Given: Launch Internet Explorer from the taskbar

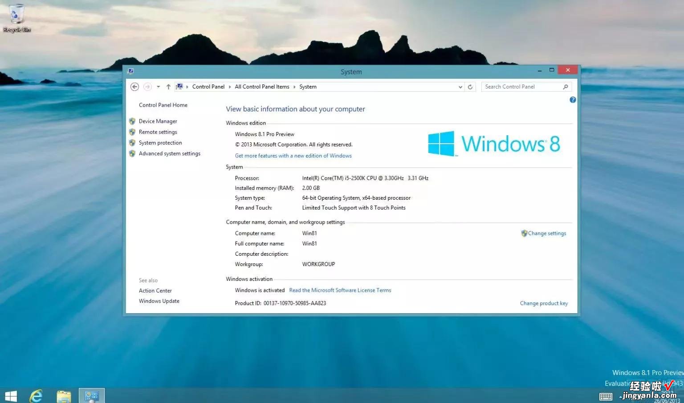Looking at the screenshot, I should click(x=36, y=396).
